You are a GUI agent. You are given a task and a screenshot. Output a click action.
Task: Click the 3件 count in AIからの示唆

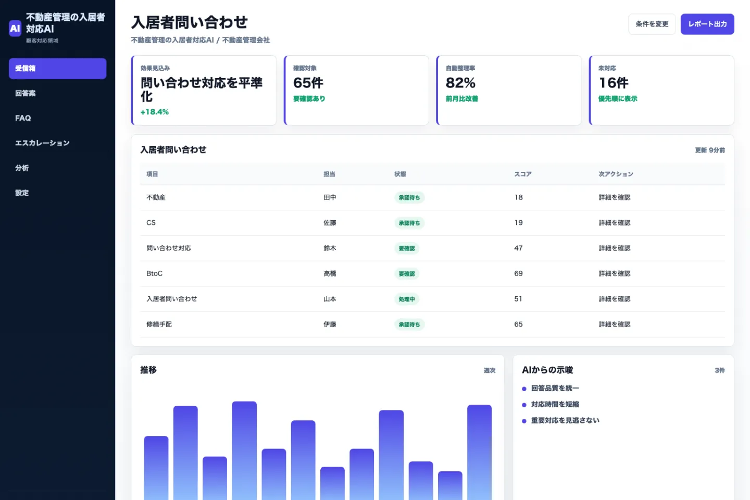tap(720, 370)
